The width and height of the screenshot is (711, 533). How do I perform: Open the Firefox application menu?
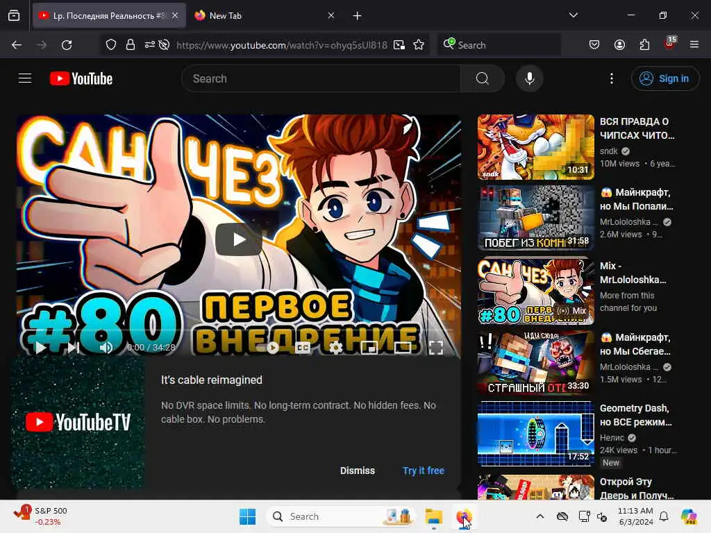click(x=694, y=45)
